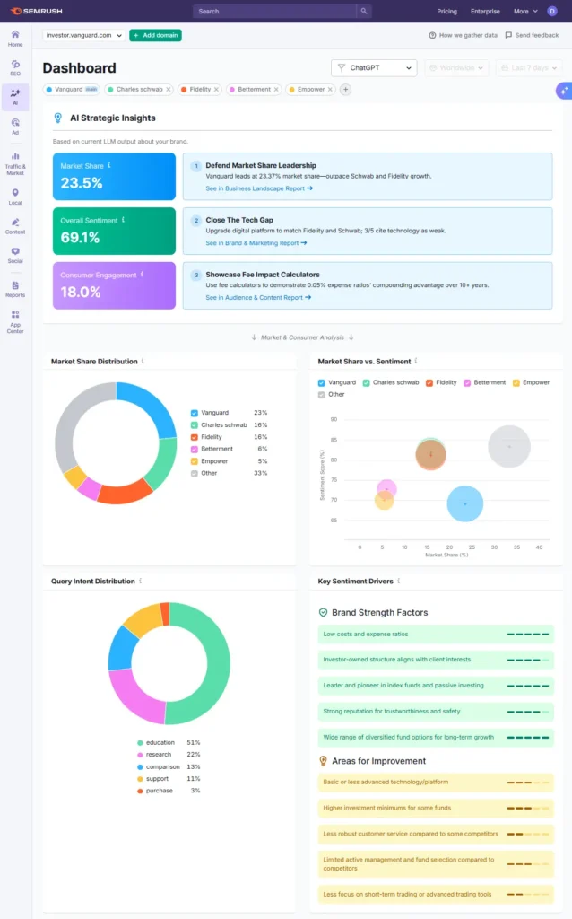Open Traffic & Market sidebar icon
Viewport: 572px width, 919px height.
tap(15, 163)
